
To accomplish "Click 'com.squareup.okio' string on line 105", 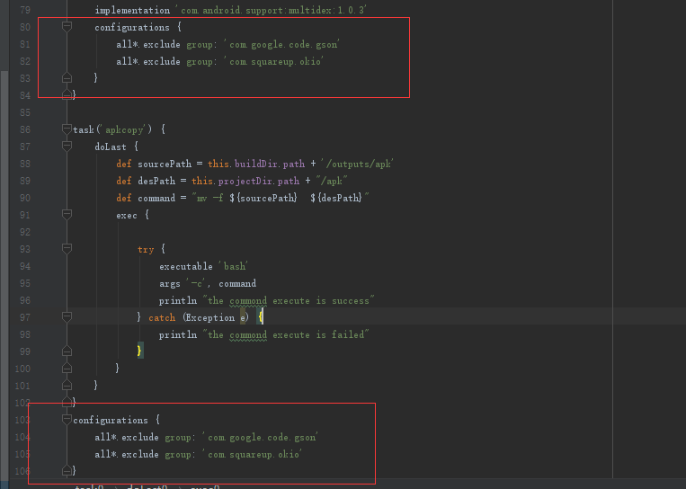I will pos(253,454).
